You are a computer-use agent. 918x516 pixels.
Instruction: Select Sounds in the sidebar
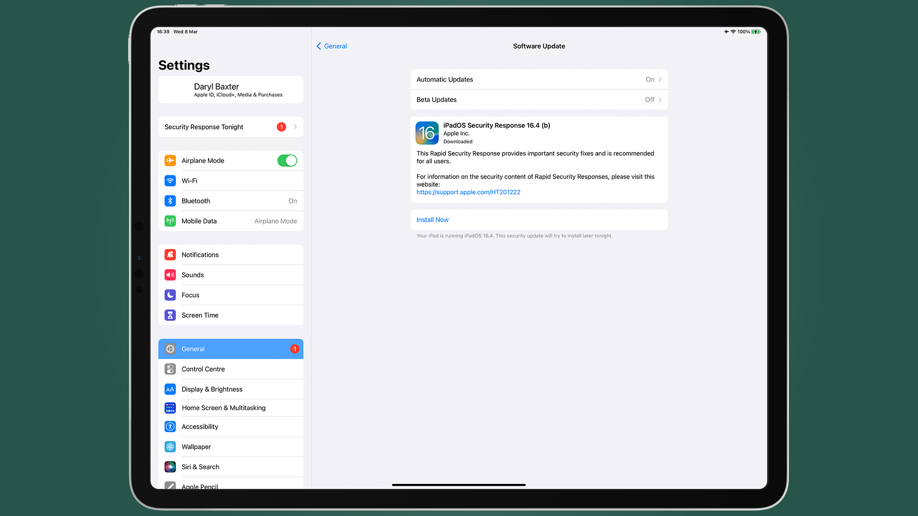[x=230, y=275]
